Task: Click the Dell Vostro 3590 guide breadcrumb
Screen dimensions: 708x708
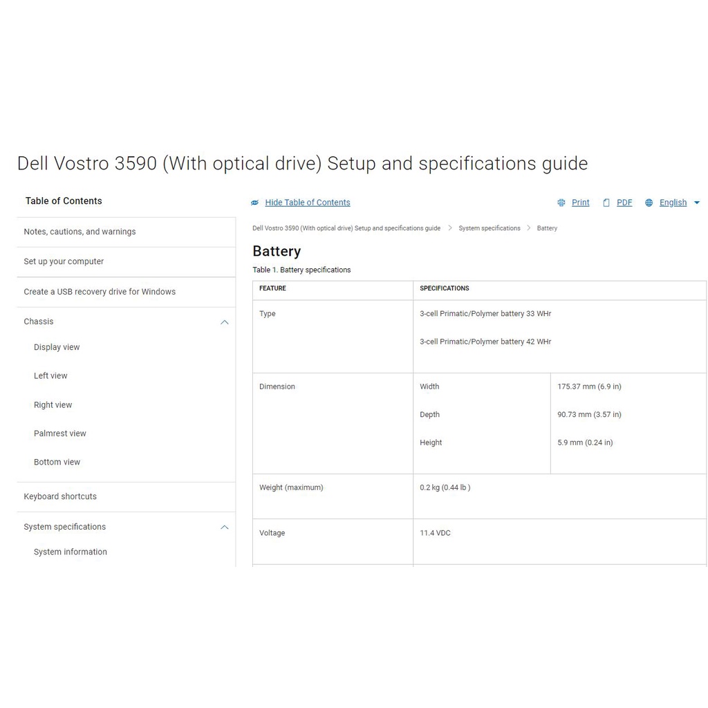Action: pos(346,228)
